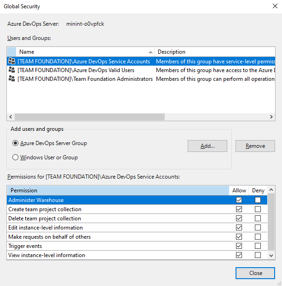Image resolution: width=282 pixels, height=286 pixels.
Task: Toggle Deny for Make requests on behalf of others
Action: tap(258, 236)
